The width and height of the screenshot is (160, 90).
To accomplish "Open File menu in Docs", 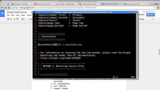I will (x=8, y=15).
